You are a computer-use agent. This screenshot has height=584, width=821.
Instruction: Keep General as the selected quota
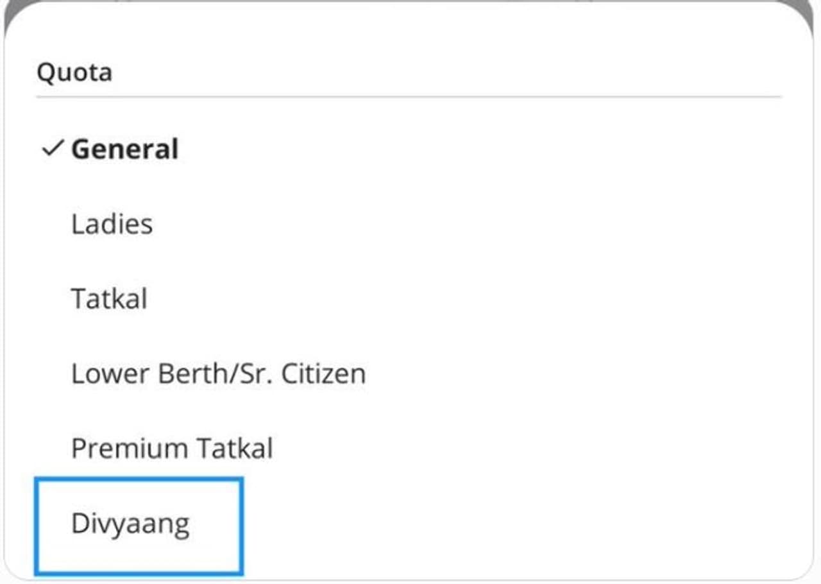point(124,150)
